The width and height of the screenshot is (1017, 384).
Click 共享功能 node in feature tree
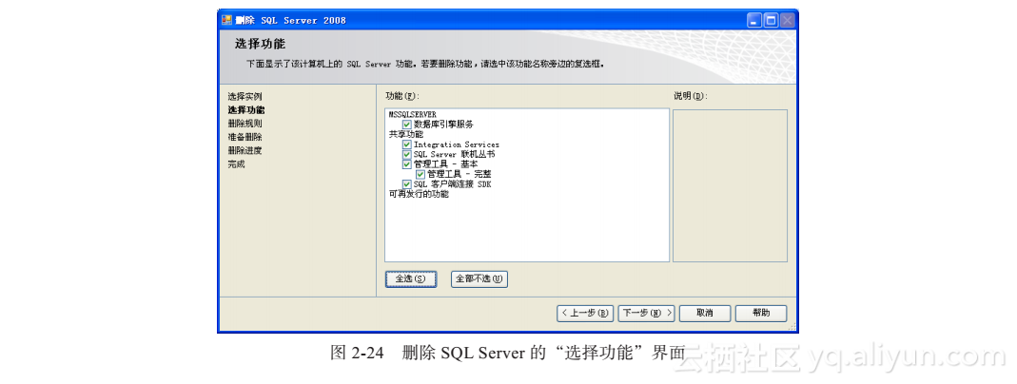(405, 135)
